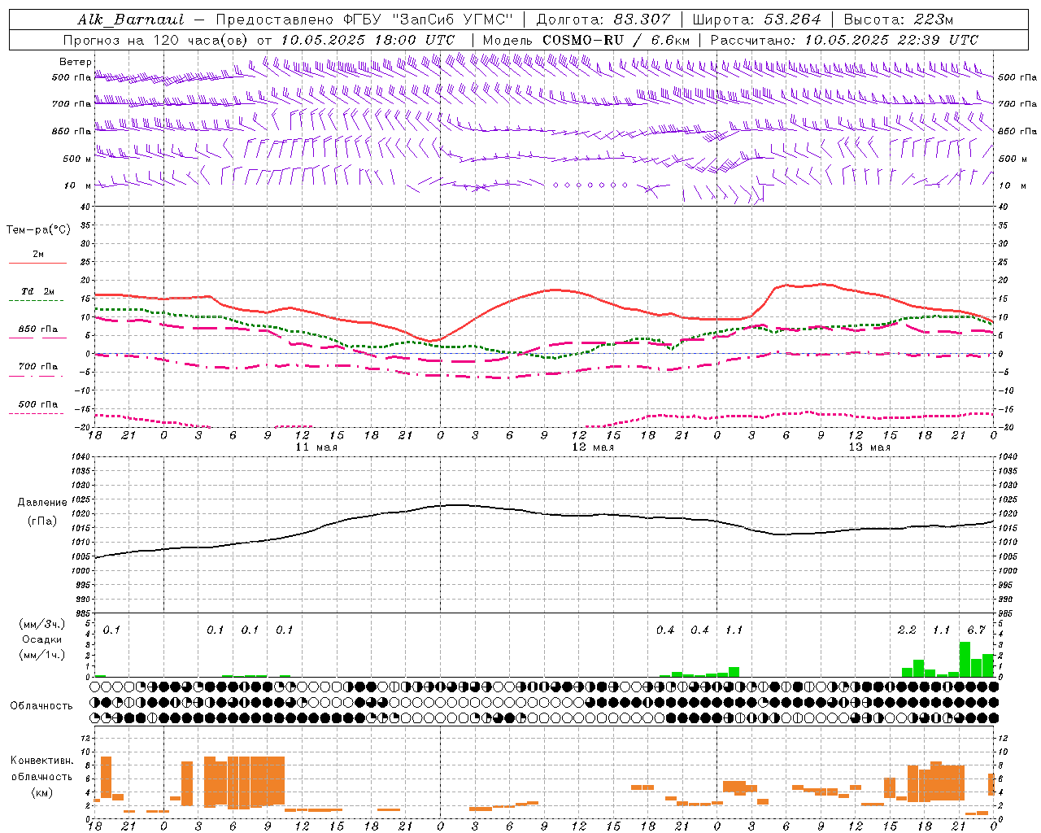Click the Прогноз на 120 часа(ов) text
Viewport: 1041px width, 833px height.
pos(156,40)
